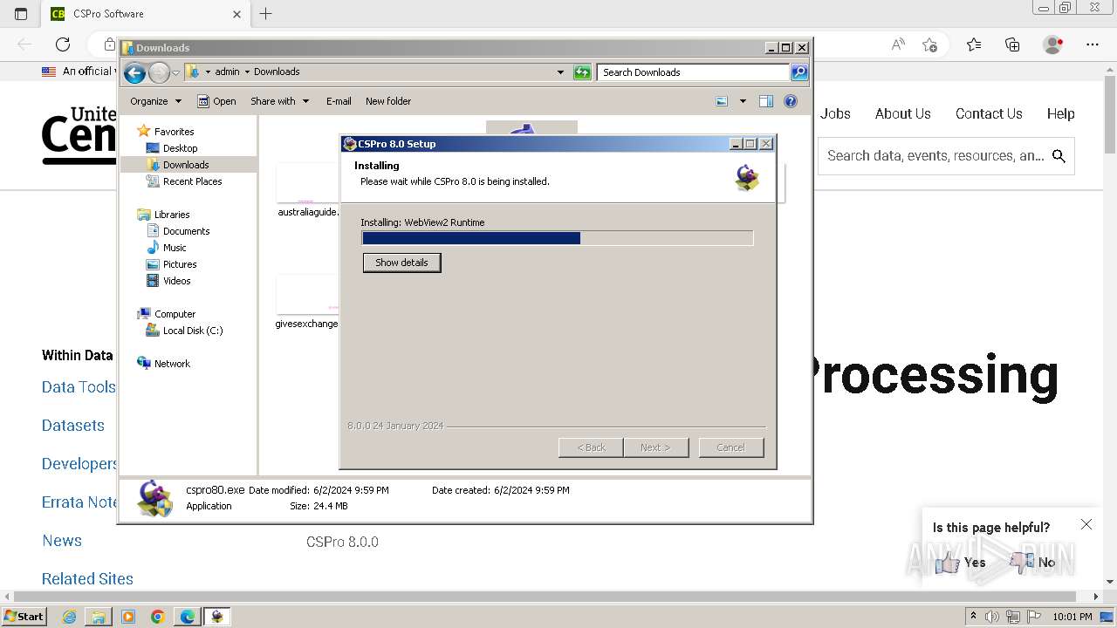The width and height of the screenshot is (1117, 628).
Task: Click Help in Census site navigation
Action: click(x=1061, y=113)
